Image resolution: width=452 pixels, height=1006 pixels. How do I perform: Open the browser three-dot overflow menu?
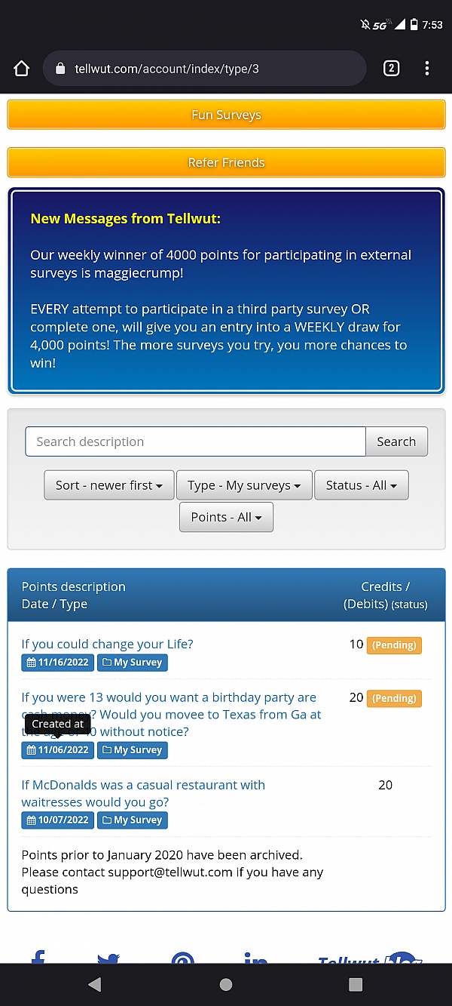(427, 69)
